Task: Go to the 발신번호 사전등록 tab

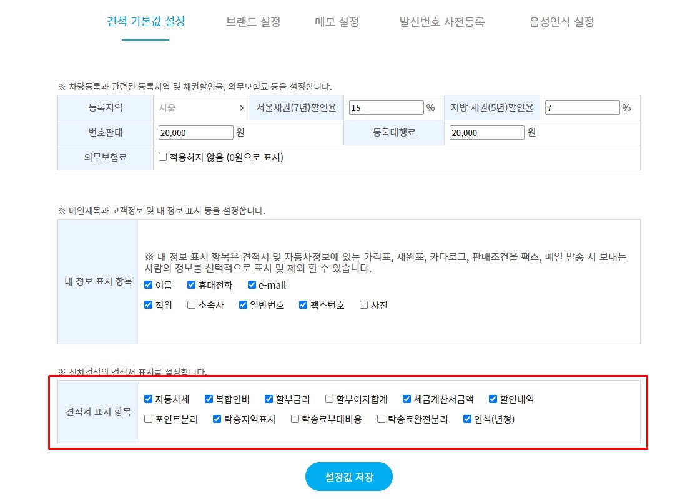Action: click(x=442, y=22)
